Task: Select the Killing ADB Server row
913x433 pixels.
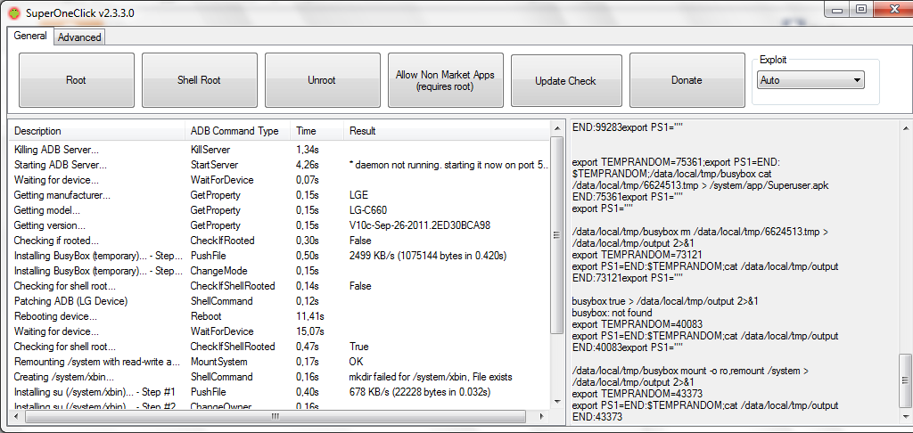Action: coord(279,150)
